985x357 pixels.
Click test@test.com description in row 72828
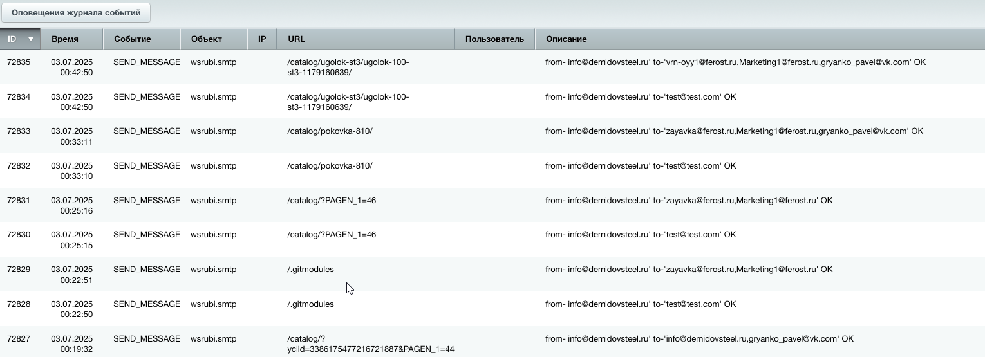641,304
